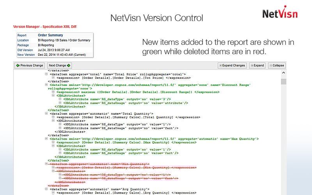Screen dimensions: 312x195
Task: Collapse the Max Quantity expression node
Action: (53, 142)
